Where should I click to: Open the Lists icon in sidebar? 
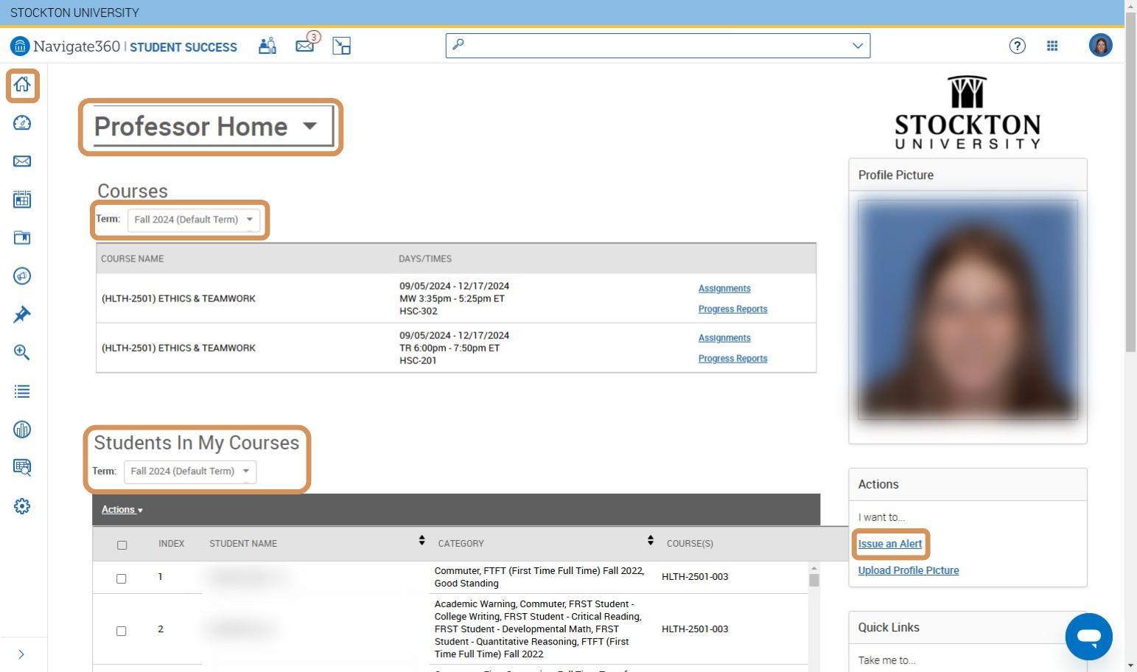click(22, 391)
